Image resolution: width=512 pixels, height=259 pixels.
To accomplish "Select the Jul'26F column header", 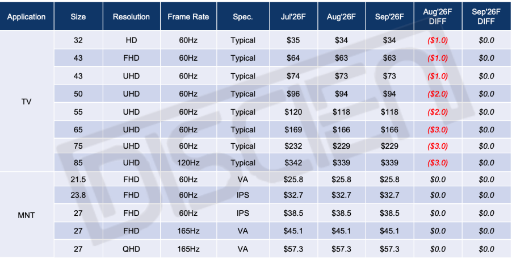I will (x=293, y=16).
